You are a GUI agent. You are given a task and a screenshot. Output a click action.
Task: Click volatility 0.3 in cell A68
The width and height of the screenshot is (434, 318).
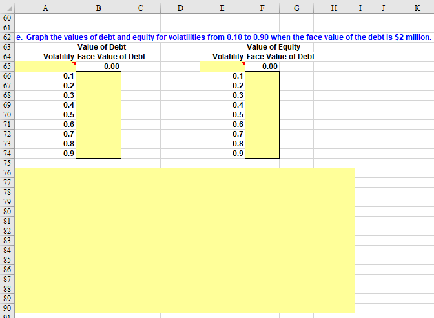tap(45, 95)
